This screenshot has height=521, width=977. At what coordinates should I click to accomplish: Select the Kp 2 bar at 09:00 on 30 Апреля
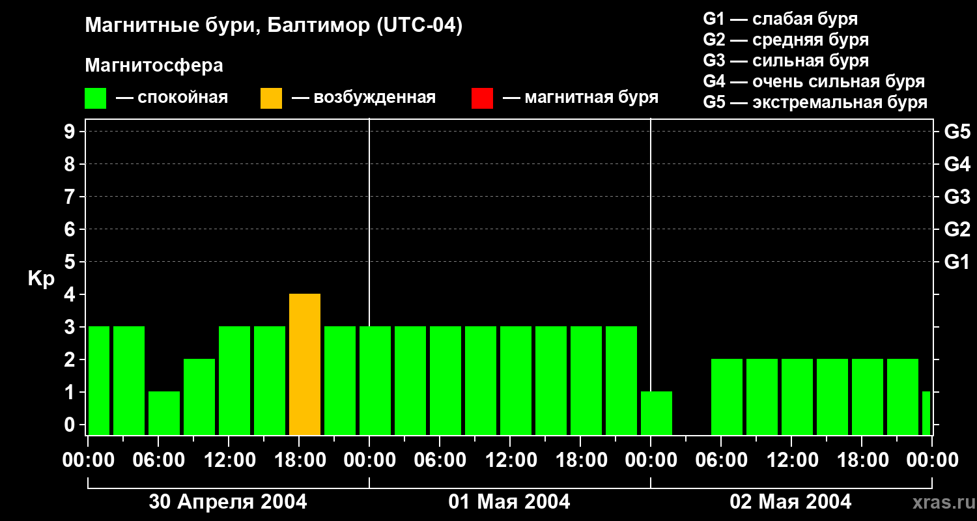click(x=199, y=397)
